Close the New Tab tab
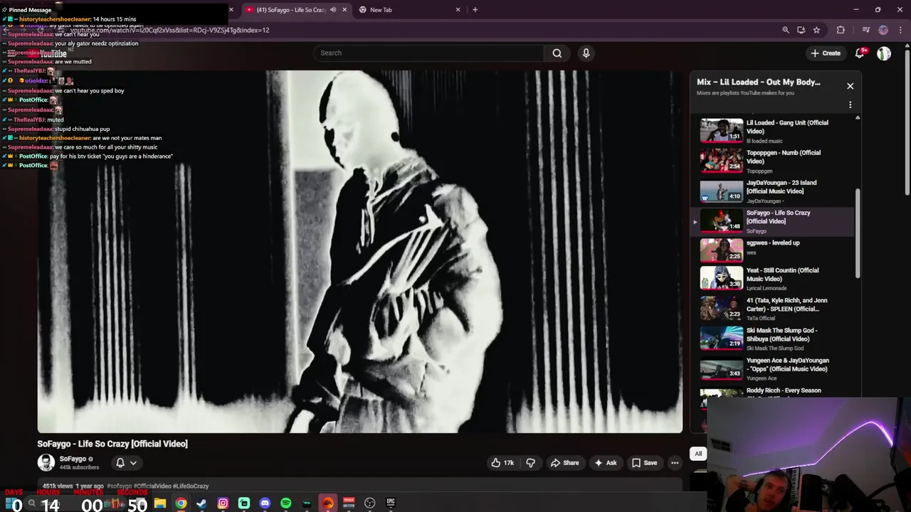This screenshot has height=512, width=911. click(x=458, y=10)
